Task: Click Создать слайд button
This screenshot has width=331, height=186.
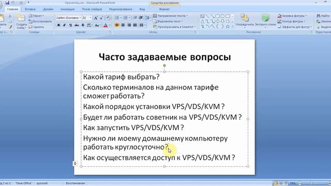Action: pyautogui.click(x=21, y=22)
